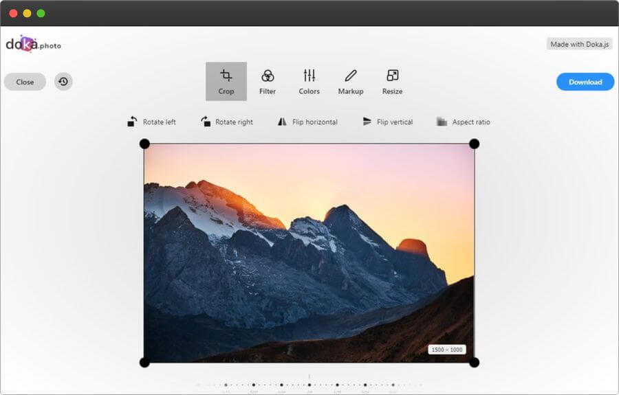Flip the image vertically

[387, 122]
